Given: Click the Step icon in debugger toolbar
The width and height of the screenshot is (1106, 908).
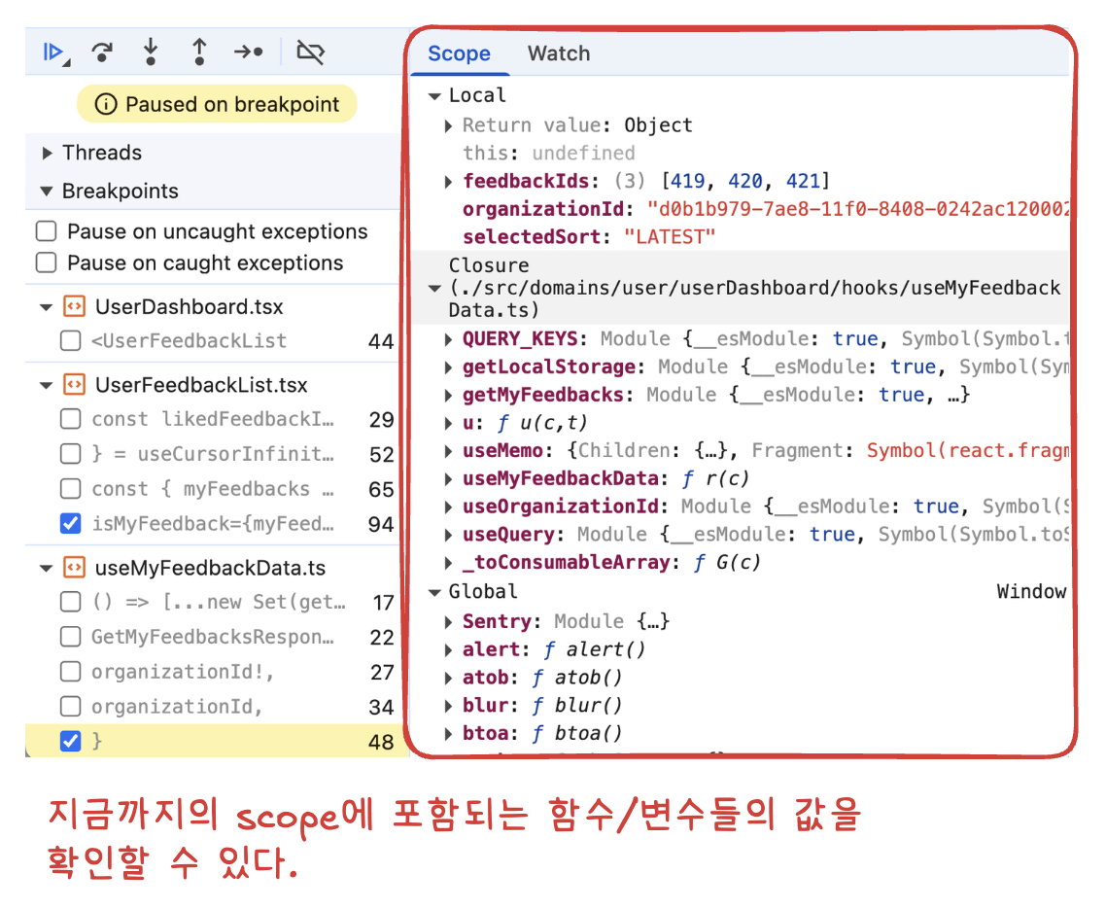Looking at the screenshot, I should (249, 52).
